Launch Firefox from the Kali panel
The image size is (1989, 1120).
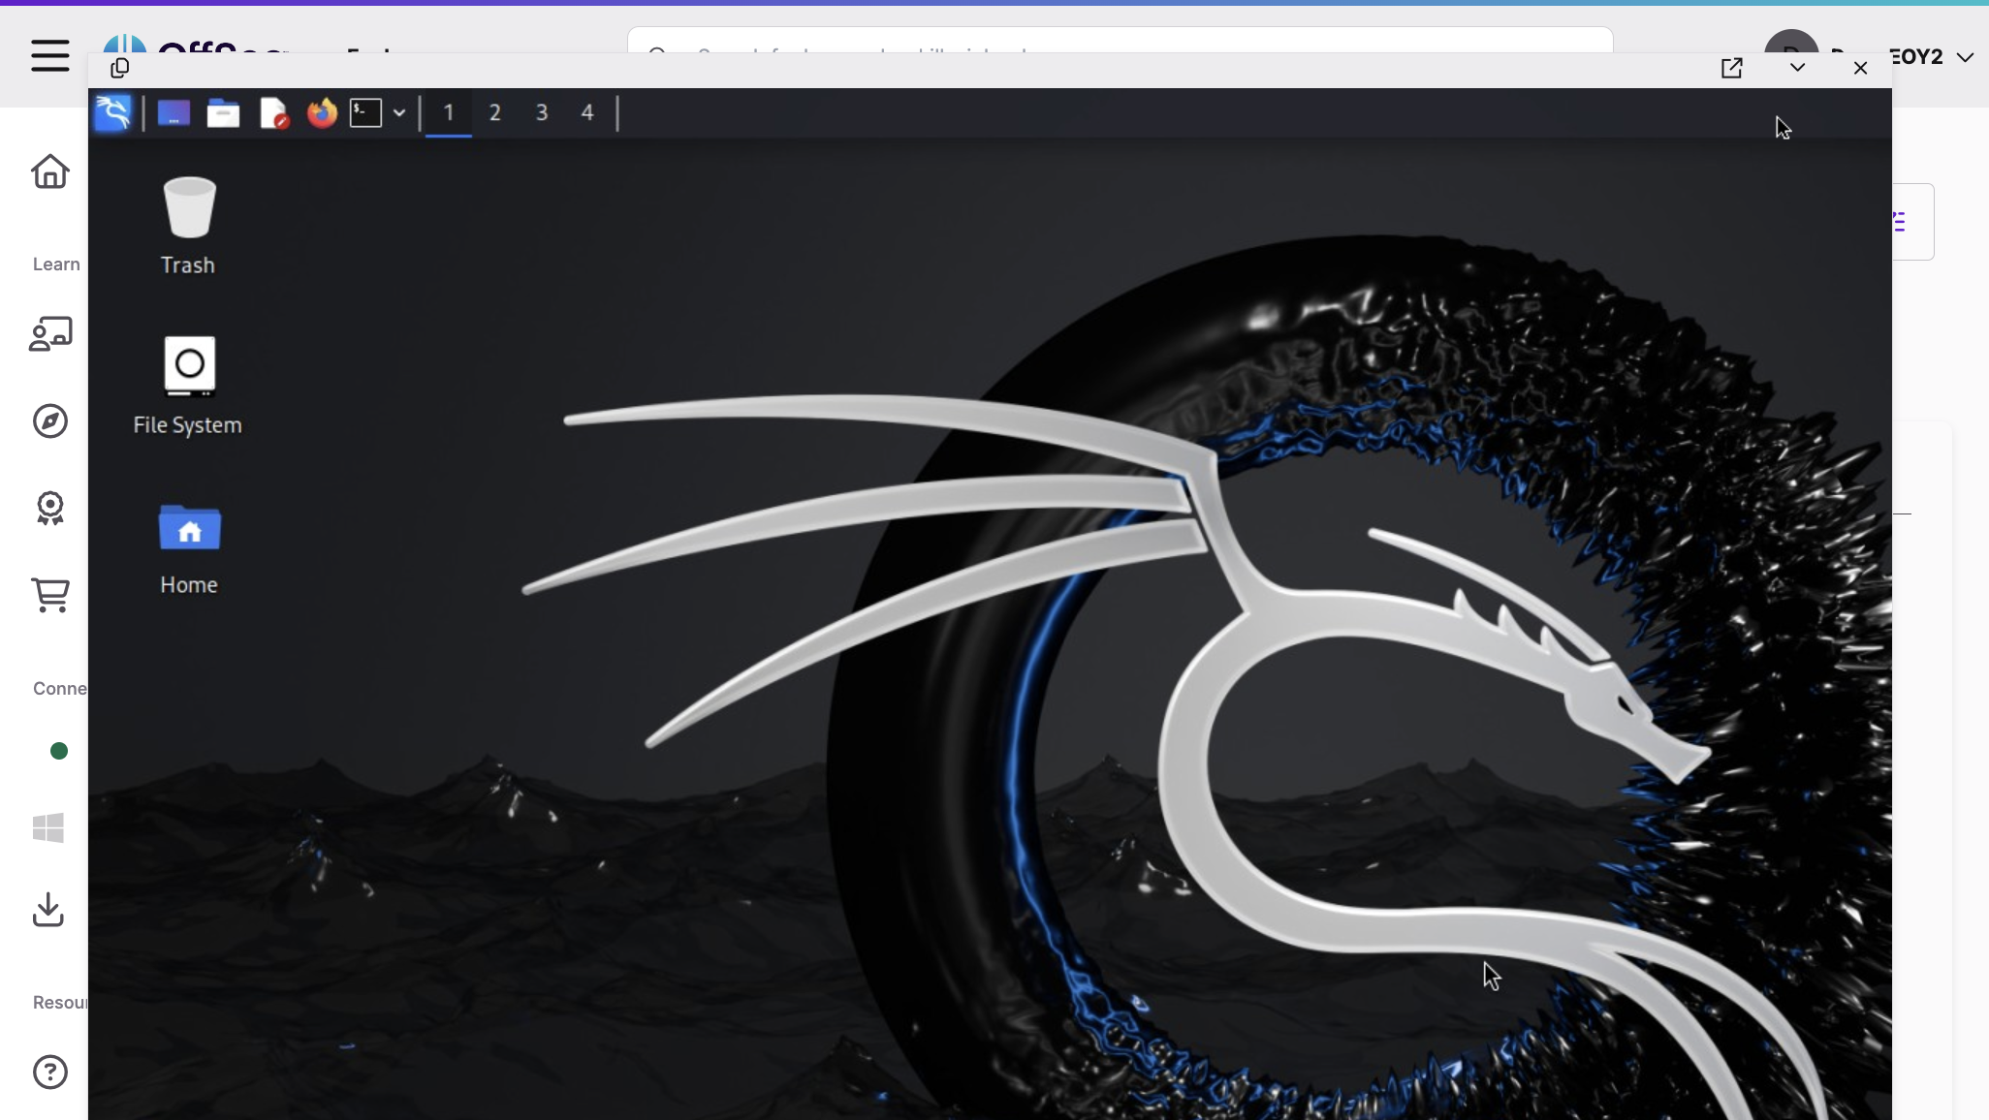(x=322, y=113)
